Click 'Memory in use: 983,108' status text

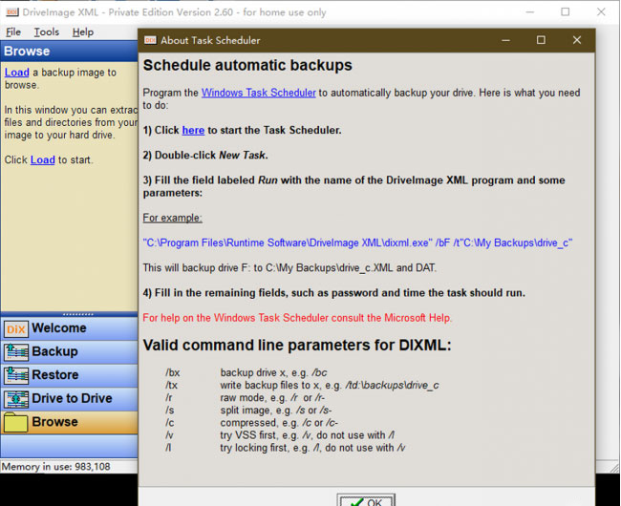[55, 467]
